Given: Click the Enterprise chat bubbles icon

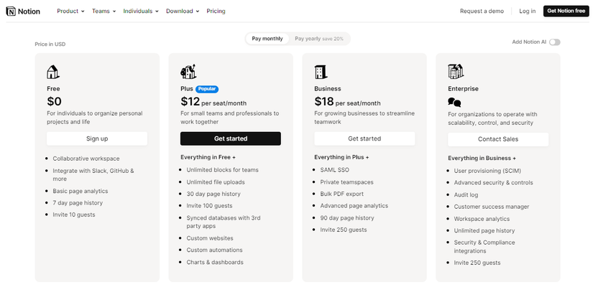Looking at the screenshot, I should click(x=454, y=103).
